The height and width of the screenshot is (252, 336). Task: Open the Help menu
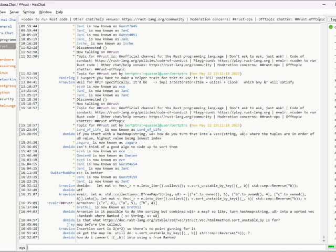click(x=59, y=12)
